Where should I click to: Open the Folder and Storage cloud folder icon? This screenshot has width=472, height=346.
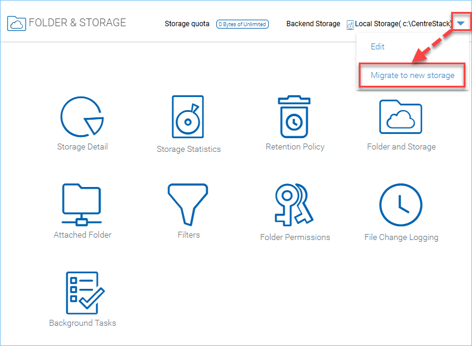(x=400, y=117)
